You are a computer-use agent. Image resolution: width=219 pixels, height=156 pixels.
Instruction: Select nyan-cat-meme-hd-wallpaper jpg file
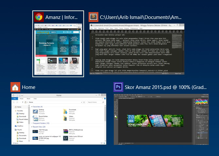(47, 138)
